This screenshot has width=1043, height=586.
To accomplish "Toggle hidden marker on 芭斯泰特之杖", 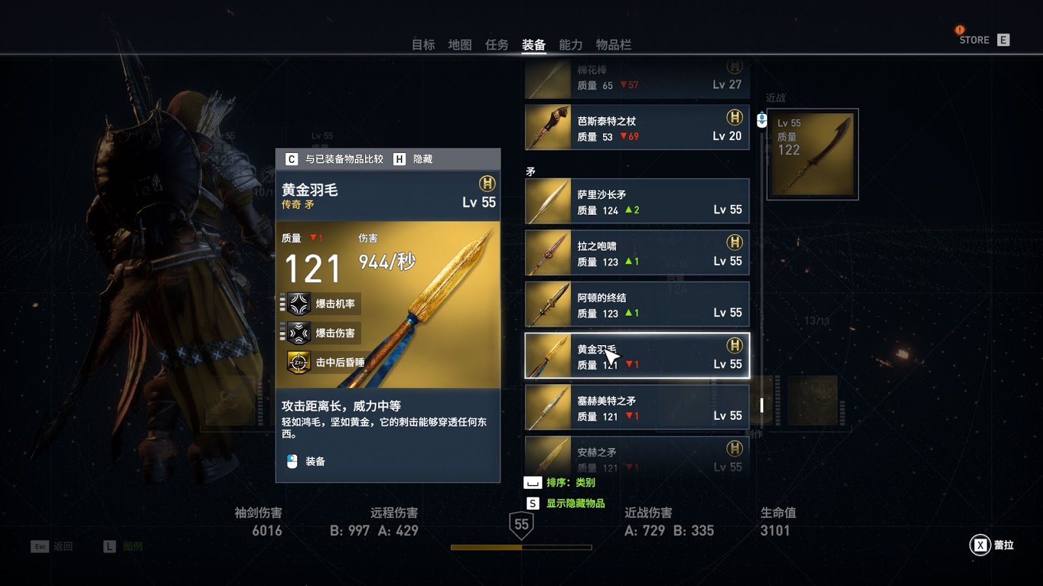I will point(735,117).
